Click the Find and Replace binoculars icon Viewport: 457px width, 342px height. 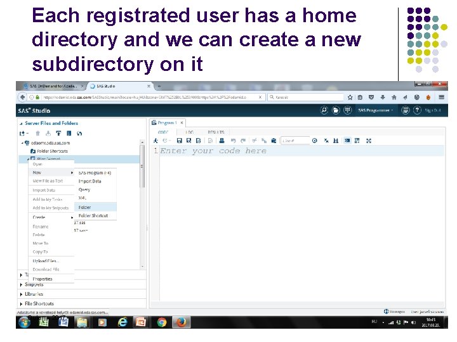(x=336, y=141)
